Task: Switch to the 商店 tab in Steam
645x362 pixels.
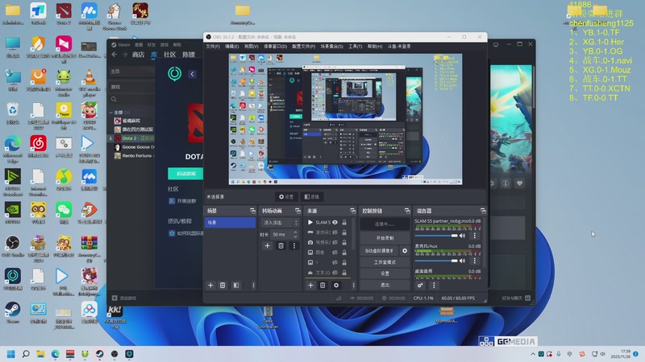Action: click(x=138, y=55)
